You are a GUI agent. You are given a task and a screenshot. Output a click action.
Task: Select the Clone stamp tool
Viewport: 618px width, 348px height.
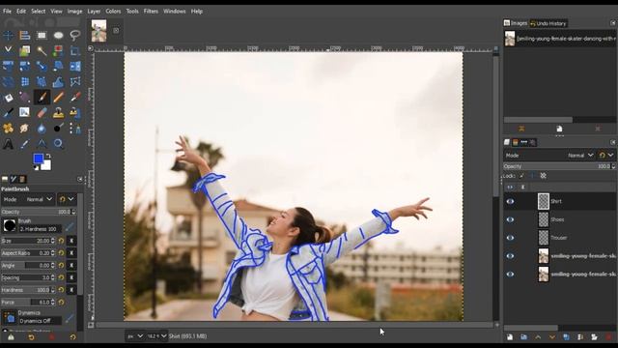coord(58,113)
